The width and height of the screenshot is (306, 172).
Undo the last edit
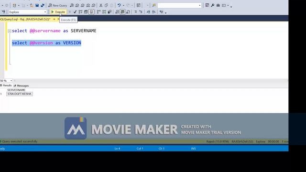pyautogui.click(x=119, y=5)
